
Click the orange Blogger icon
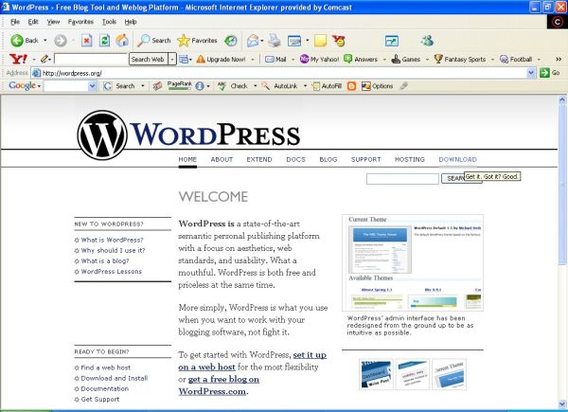(351, 86)
